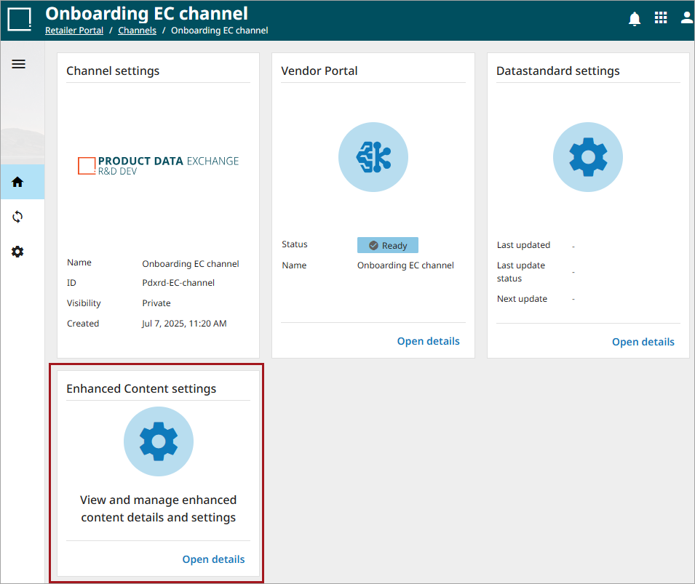Click the Vendor Portal circular icon
The height and width of the screenshot is (584, 695).
(373, 157)
